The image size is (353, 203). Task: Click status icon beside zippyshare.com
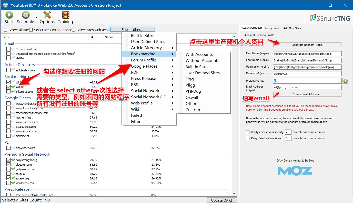13,148
